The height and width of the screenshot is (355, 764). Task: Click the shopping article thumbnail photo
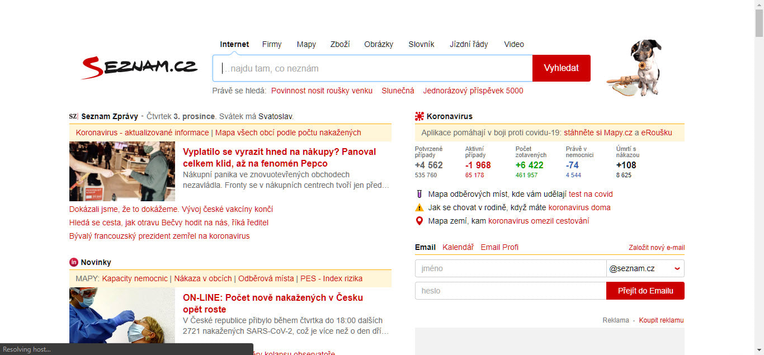[122, 171]
